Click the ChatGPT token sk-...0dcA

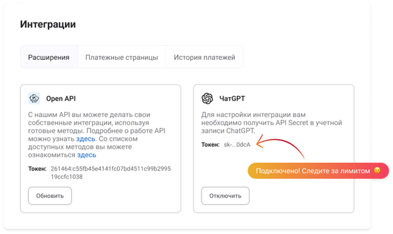(237, 145)
